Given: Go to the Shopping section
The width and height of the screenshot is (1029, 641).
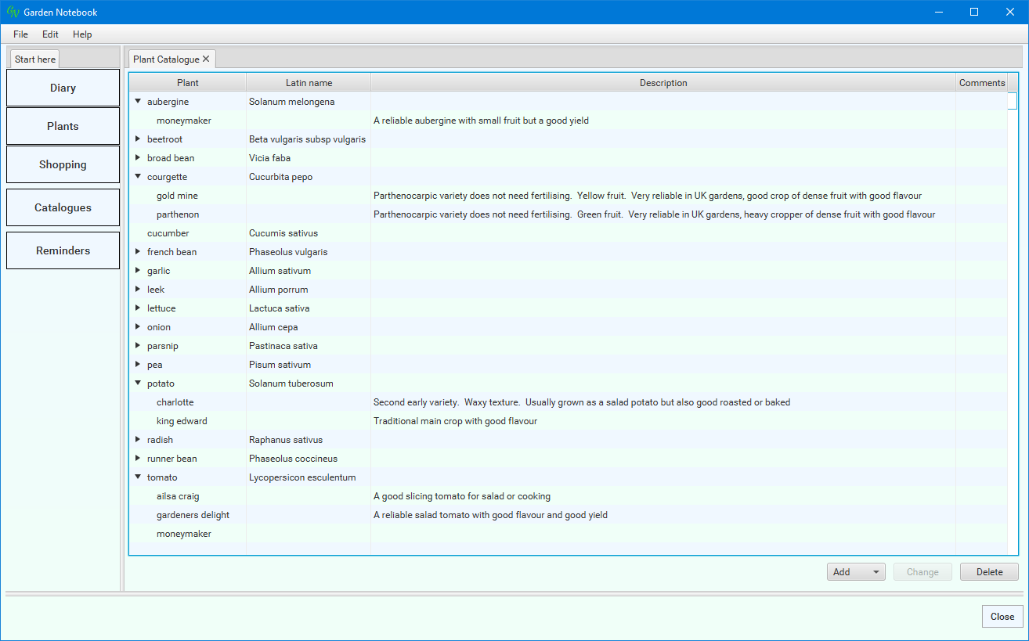Looking at the screenshot, I should pos(63,165).
